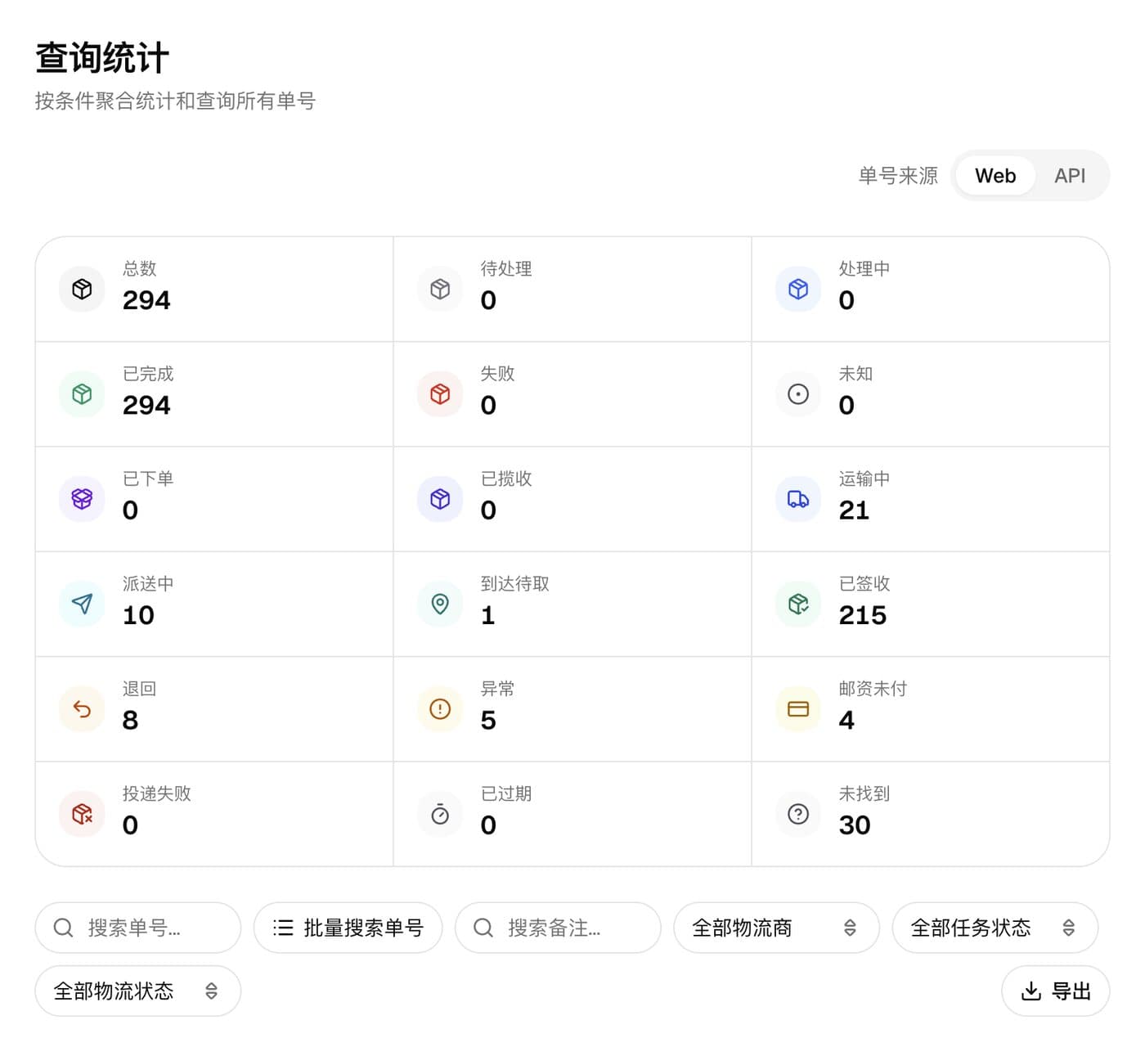Click the 投递失败 package-x icon
This screenshot has width=1145, height=1047.
(82, 814)
